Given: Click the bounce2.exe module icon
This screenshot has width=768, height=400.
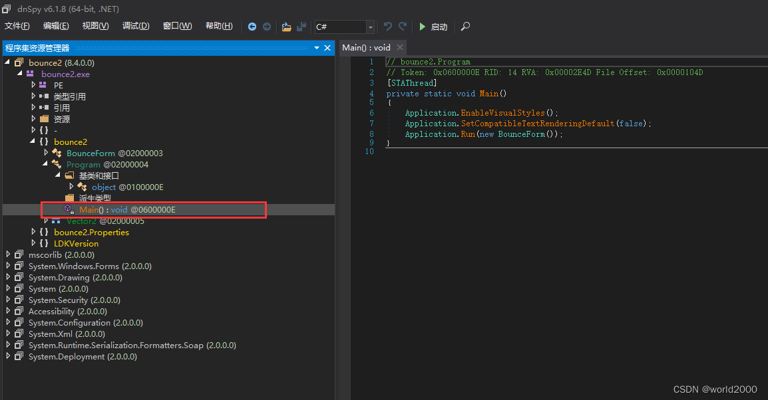Looking at the screenshot, I should click(x=31, y=73).
